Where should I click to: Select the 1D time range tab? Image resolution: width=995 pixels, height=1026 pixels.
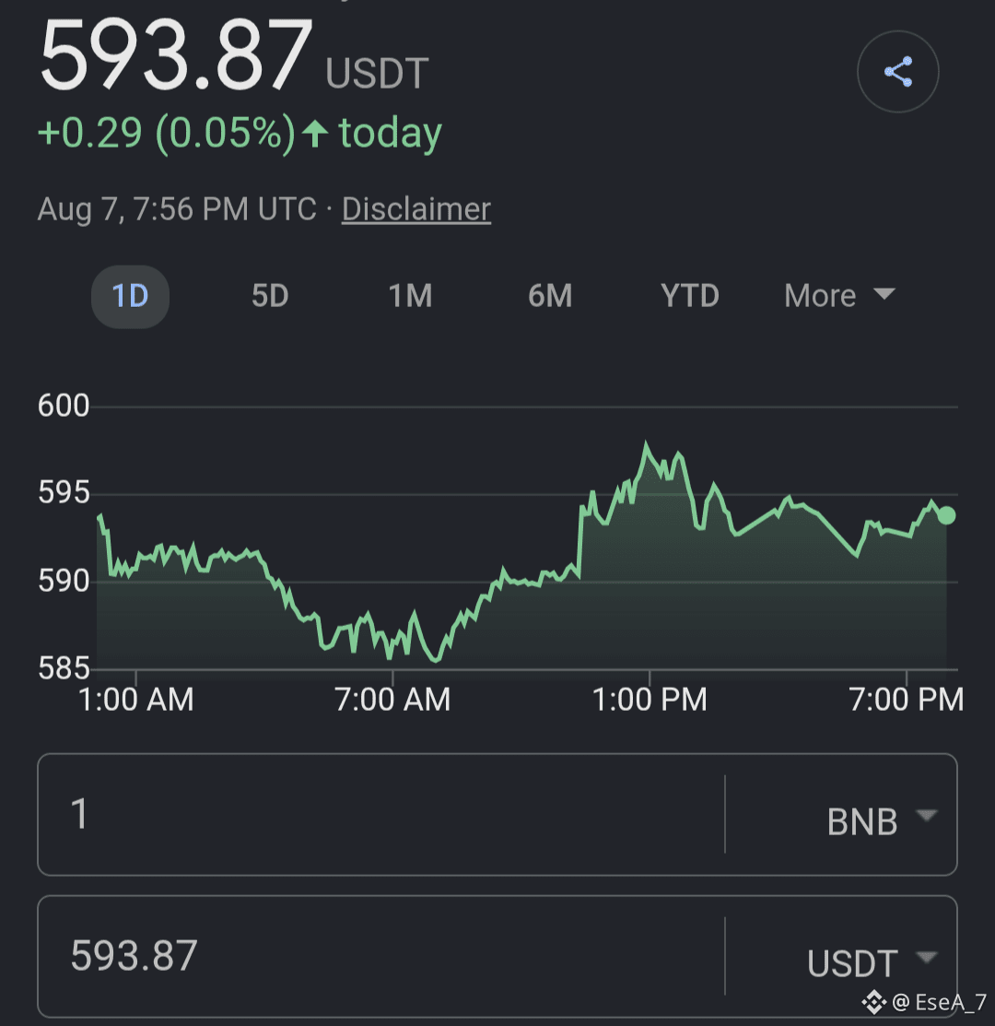click(130, 297)
